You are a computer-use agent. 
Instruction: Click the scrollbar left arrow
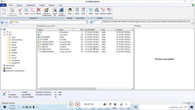click(39, 89)
